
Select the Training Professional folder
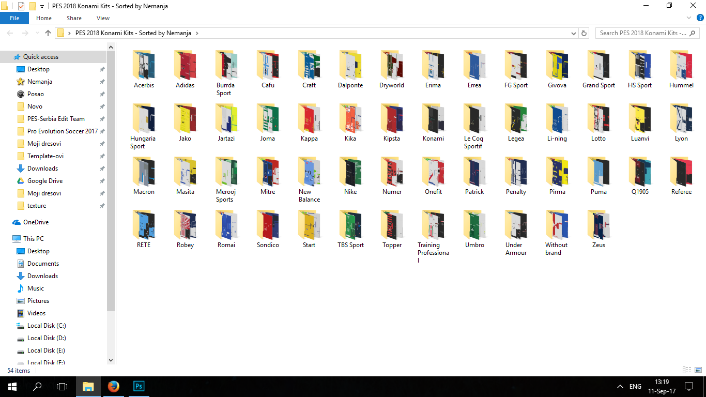433,237
